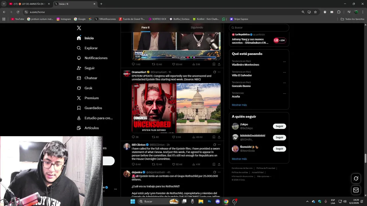Viewport: 367px width, 206px height.
Task: Click Grok explain icon on DramaAlert post
Action: click(x=214, y=72)
